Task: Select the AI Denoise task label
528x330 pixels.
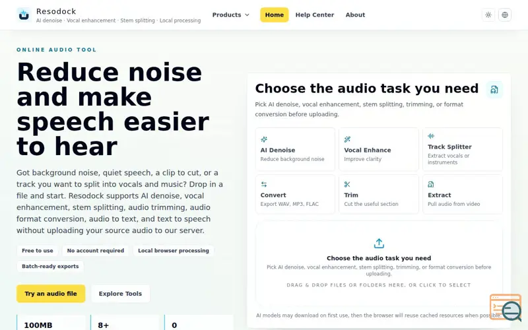Action: (x=277, y=150)
